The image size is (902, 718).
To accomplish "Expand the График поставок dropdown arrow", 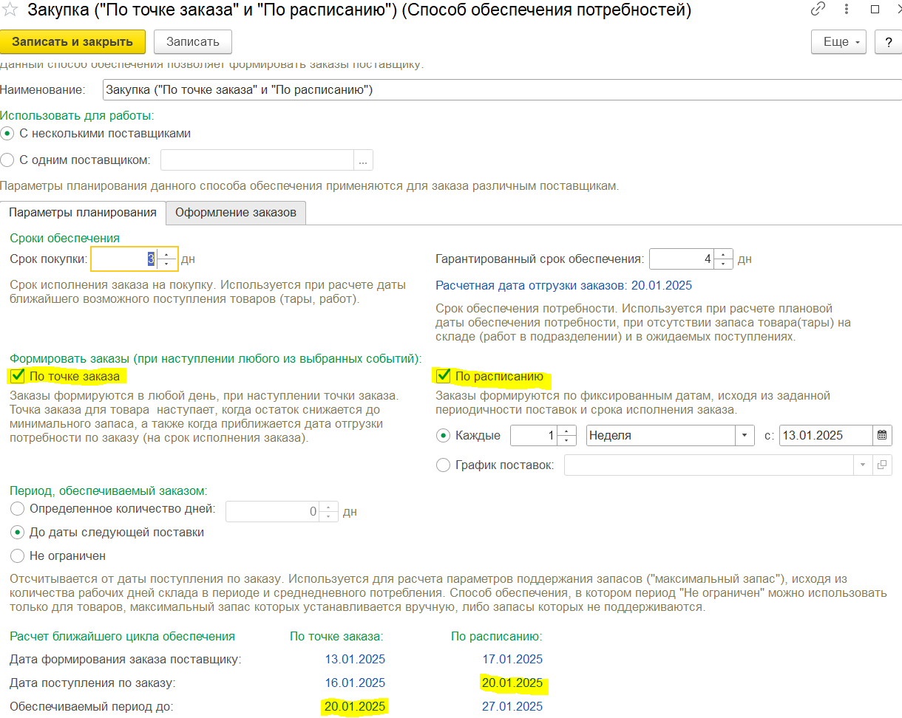I will pos(863,465).
